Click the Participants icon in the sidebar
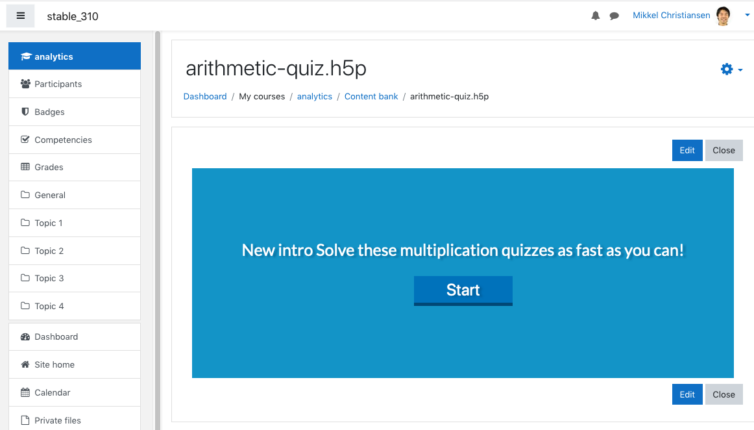 pyautogui.click(x=25, y=84)
